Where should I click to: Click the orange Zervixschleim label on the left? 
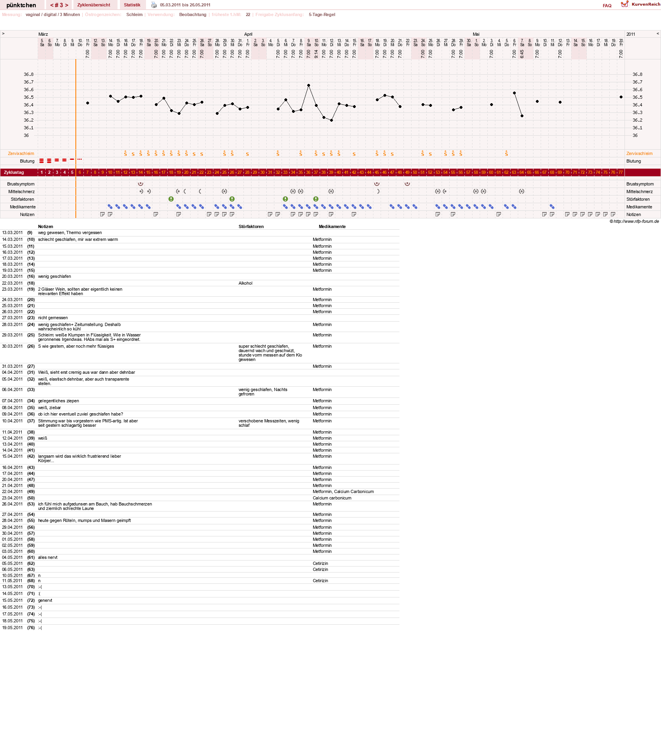tap(21, 153)
